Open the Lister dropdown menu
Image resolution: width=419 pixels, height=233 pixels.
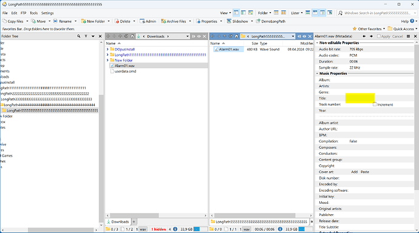tap(296, 13)
